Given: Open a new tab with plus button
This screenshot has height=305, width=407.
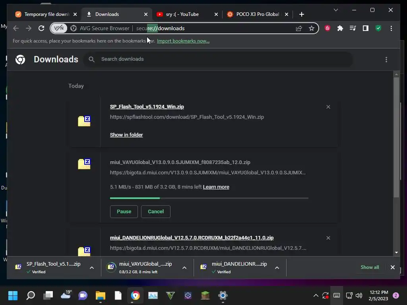Looking at the screenshot, I should (x=301, y=14).
